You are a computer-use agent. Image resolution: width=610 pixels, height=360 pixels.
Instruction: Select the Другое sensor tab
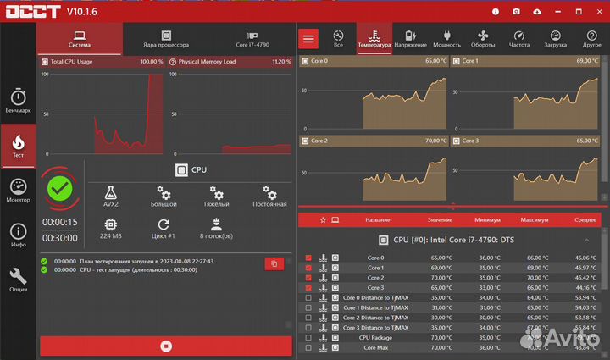tap(591, 39)
